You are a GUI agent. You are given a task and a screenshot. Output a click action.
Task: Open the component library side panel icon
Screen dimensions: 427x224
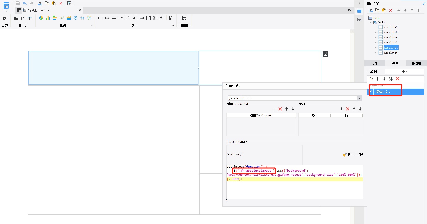coord(359,19)
